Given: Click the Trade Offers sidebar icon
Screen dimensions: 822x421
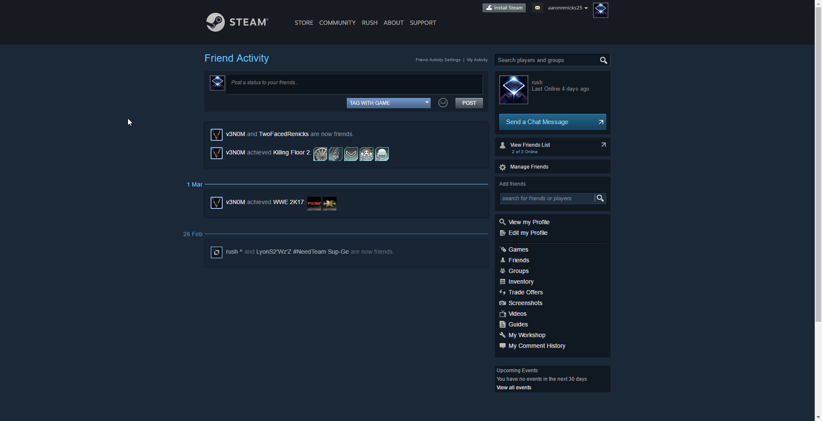Looking at the screenshot, I should 503,292.
